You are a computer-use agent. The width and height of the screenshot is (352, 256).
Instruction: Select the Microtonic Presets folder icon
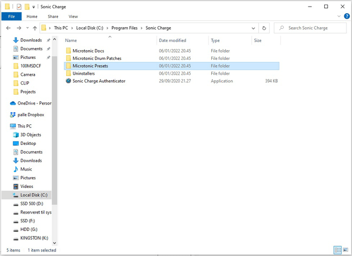click(68, 66)
